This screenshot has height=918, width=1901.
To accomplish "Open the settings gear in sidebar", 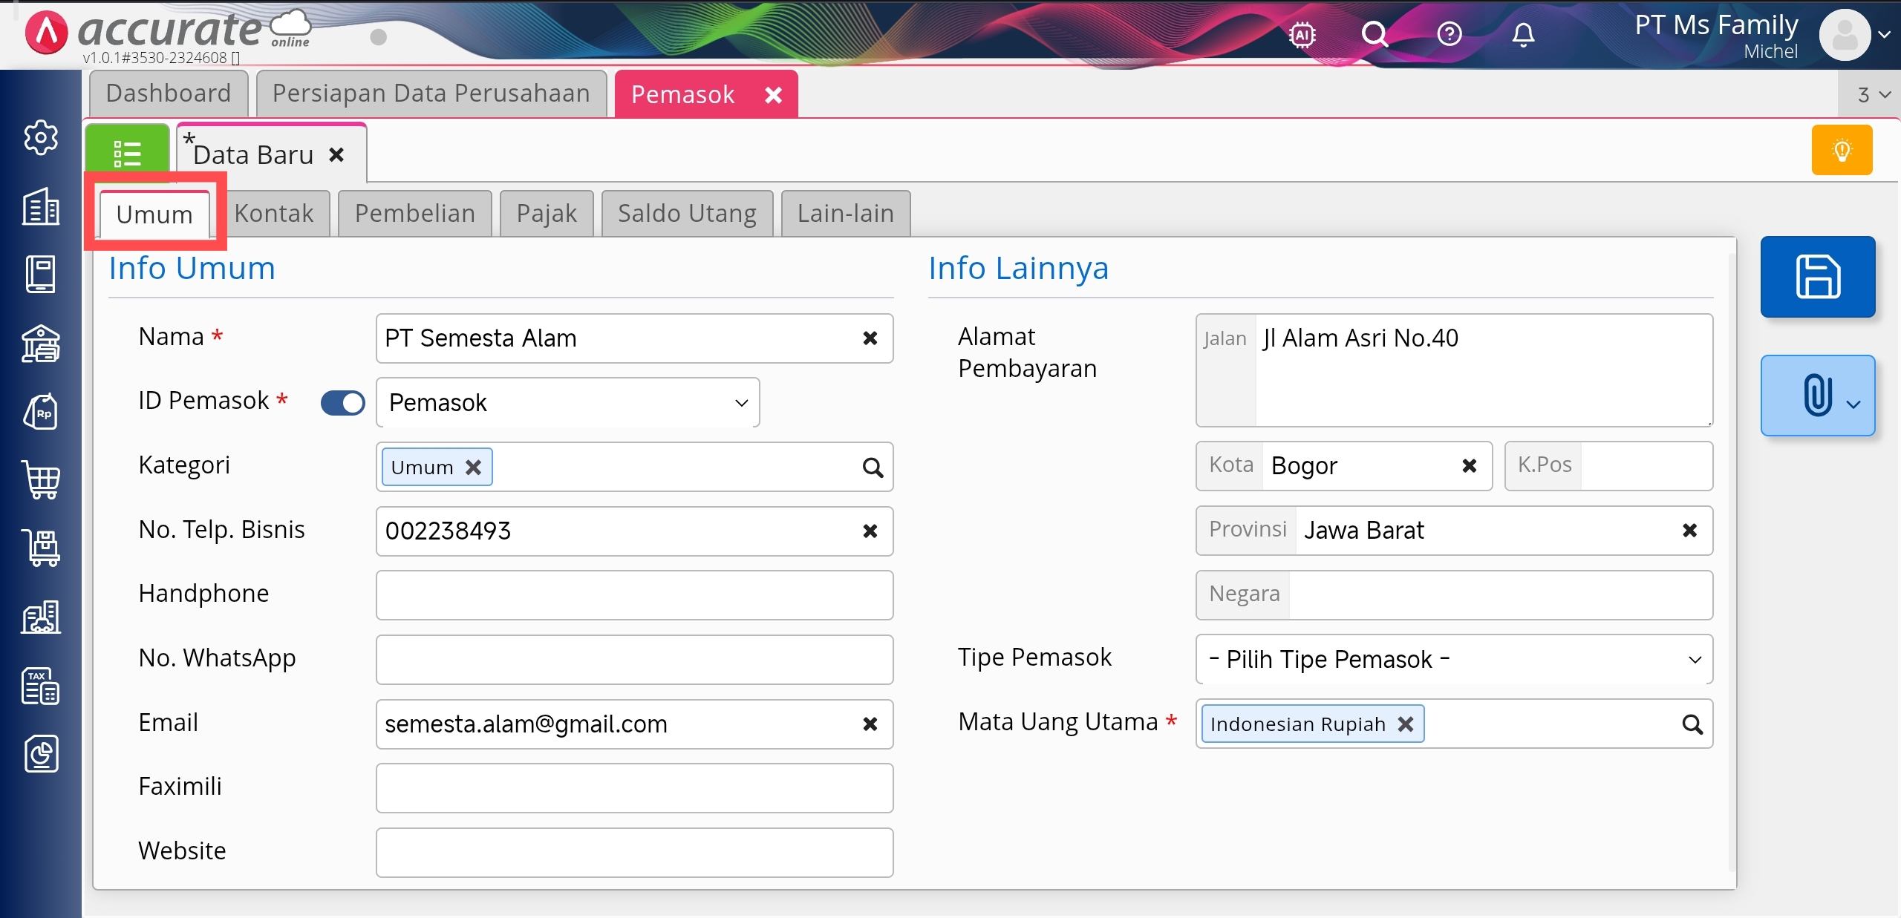I will pyautogui.click(x=41, y=137).
